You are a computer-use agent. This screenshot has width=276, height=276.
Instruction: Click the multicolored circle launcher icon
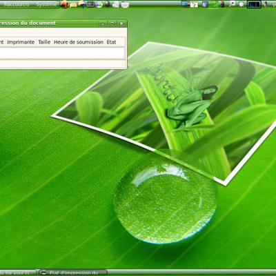click(99, 5)
